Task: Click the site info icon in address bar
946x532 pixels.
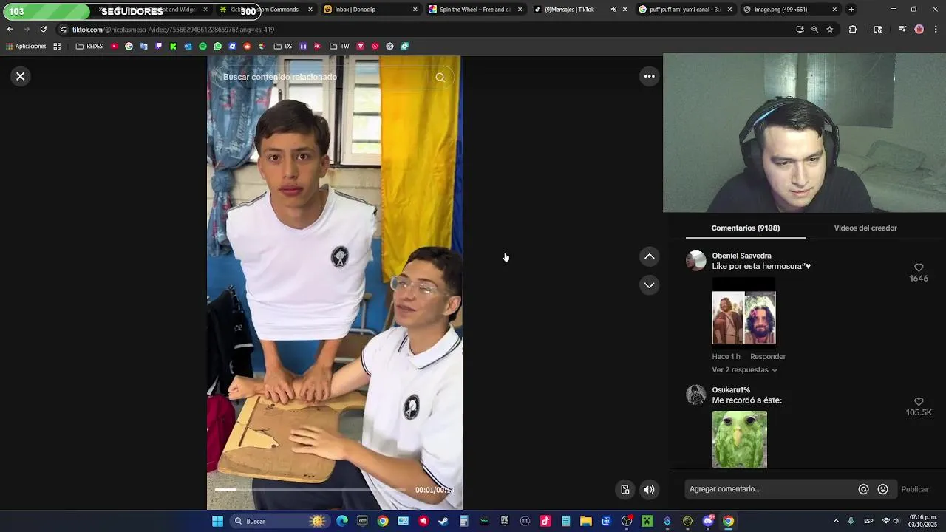Action: (64, 30)
